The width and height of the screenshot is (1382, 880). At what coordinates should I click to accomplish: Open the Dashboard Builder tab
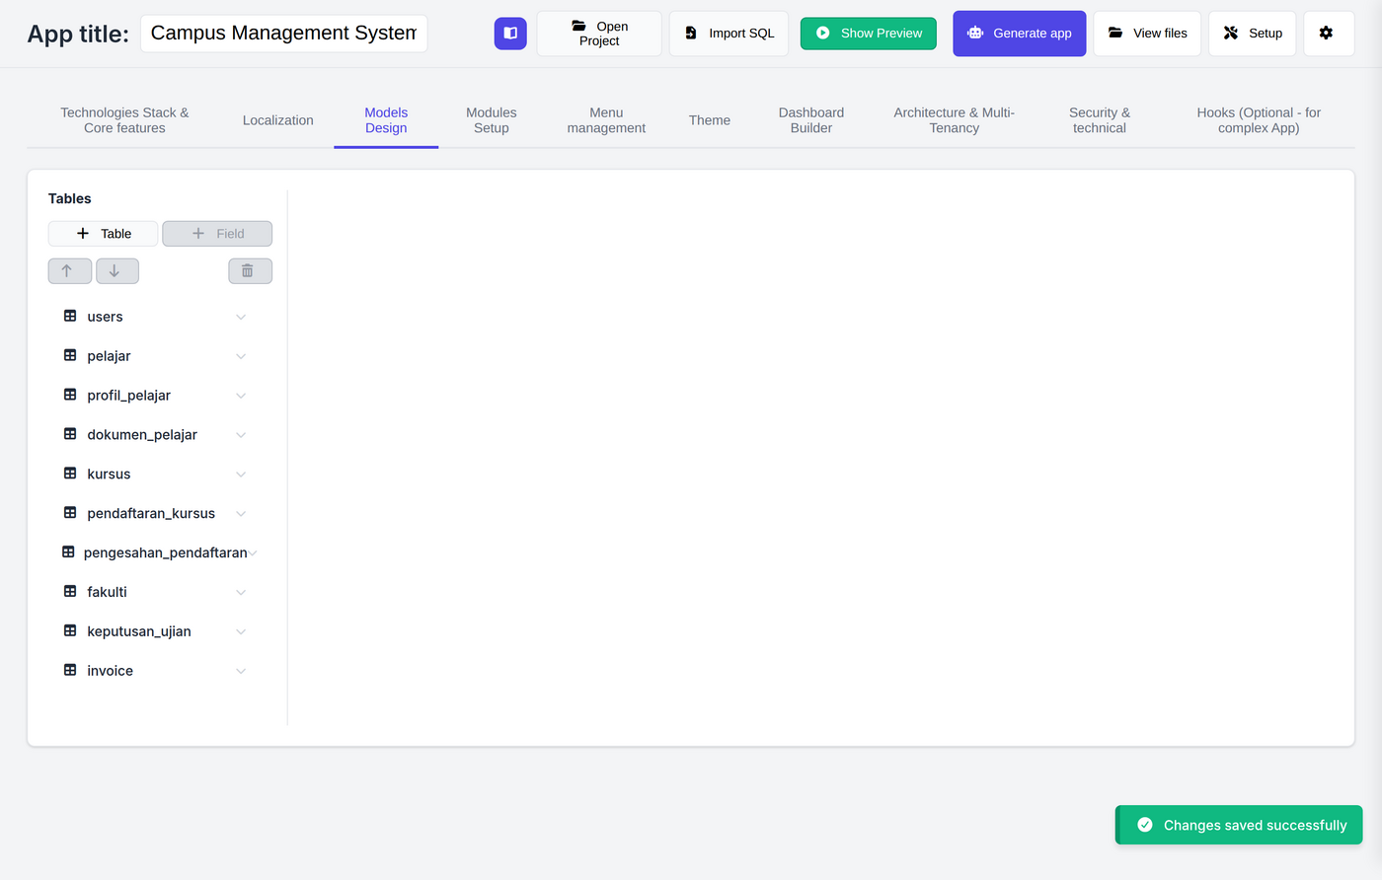(811, 120)
